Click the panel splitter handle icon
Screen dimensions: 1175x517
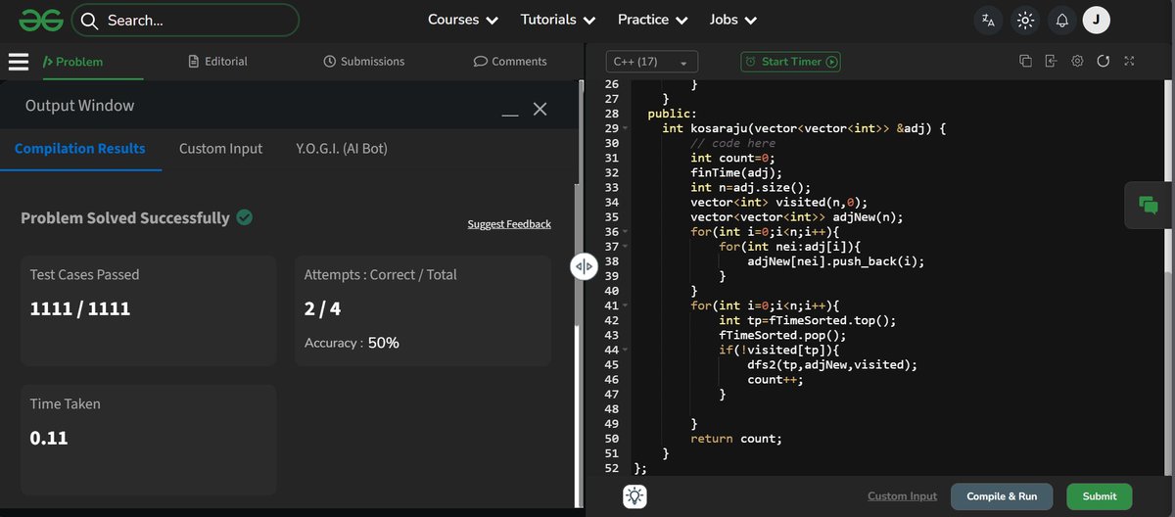[x=584, y=265]
